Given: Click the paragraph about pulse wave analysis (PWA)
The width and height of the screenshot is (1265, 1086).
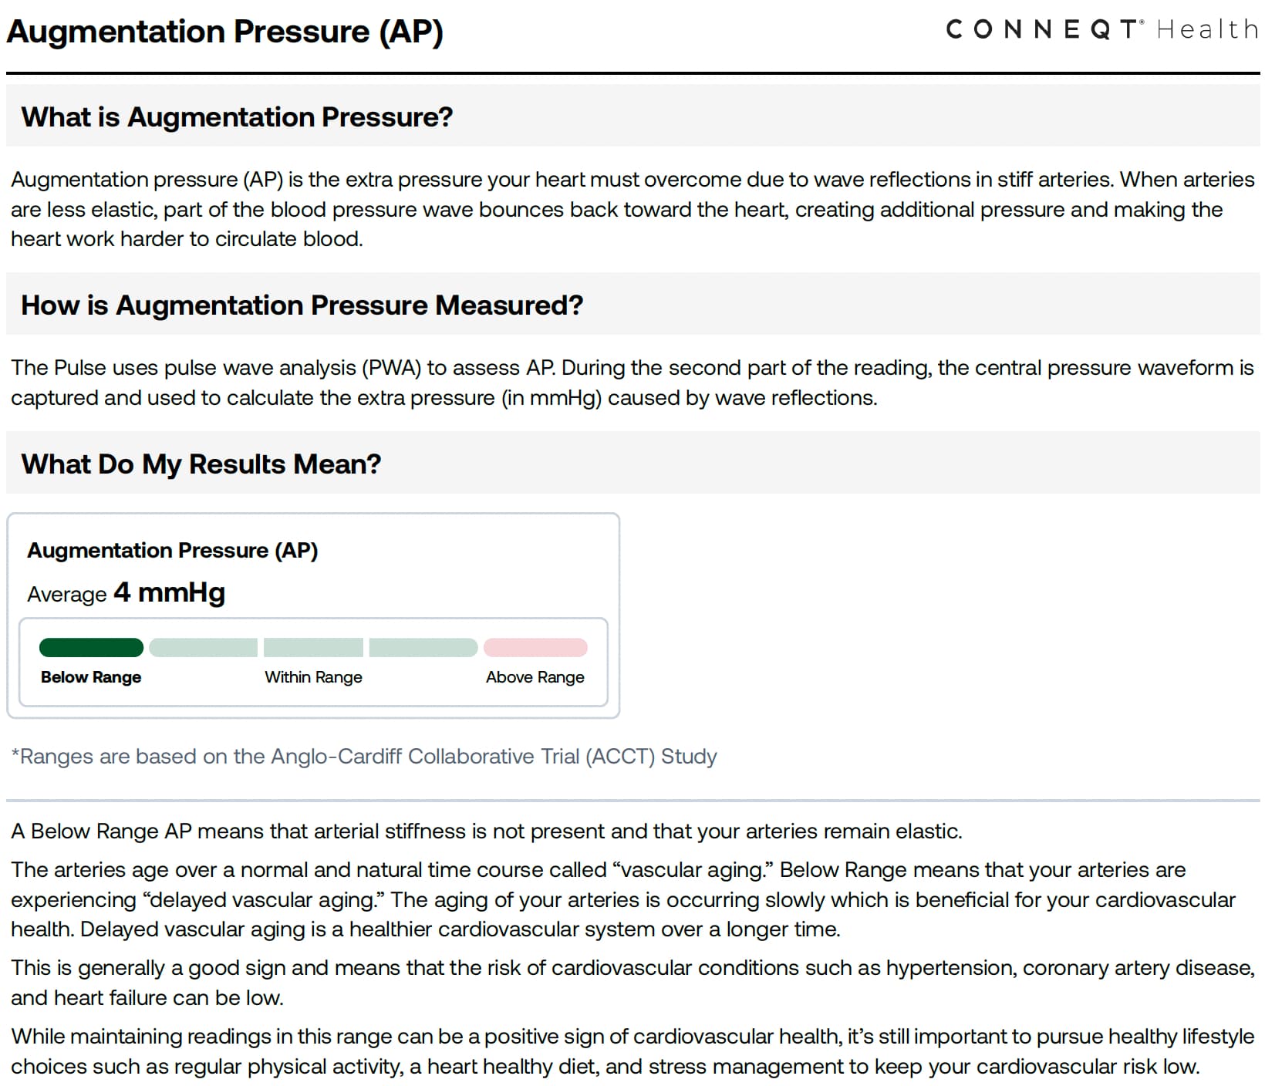Looking at the screenshot, I should [632, 383].
